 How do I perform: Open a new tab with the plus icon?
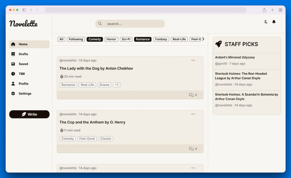[272, 10]
